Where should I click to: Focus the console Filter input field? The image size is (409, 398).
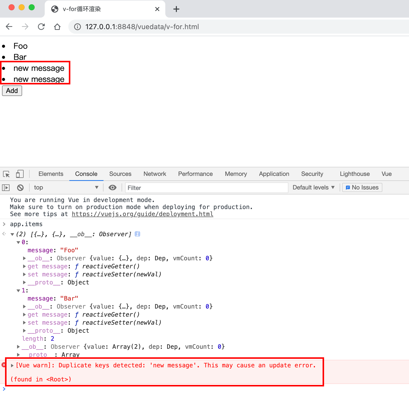coord(207,188)
